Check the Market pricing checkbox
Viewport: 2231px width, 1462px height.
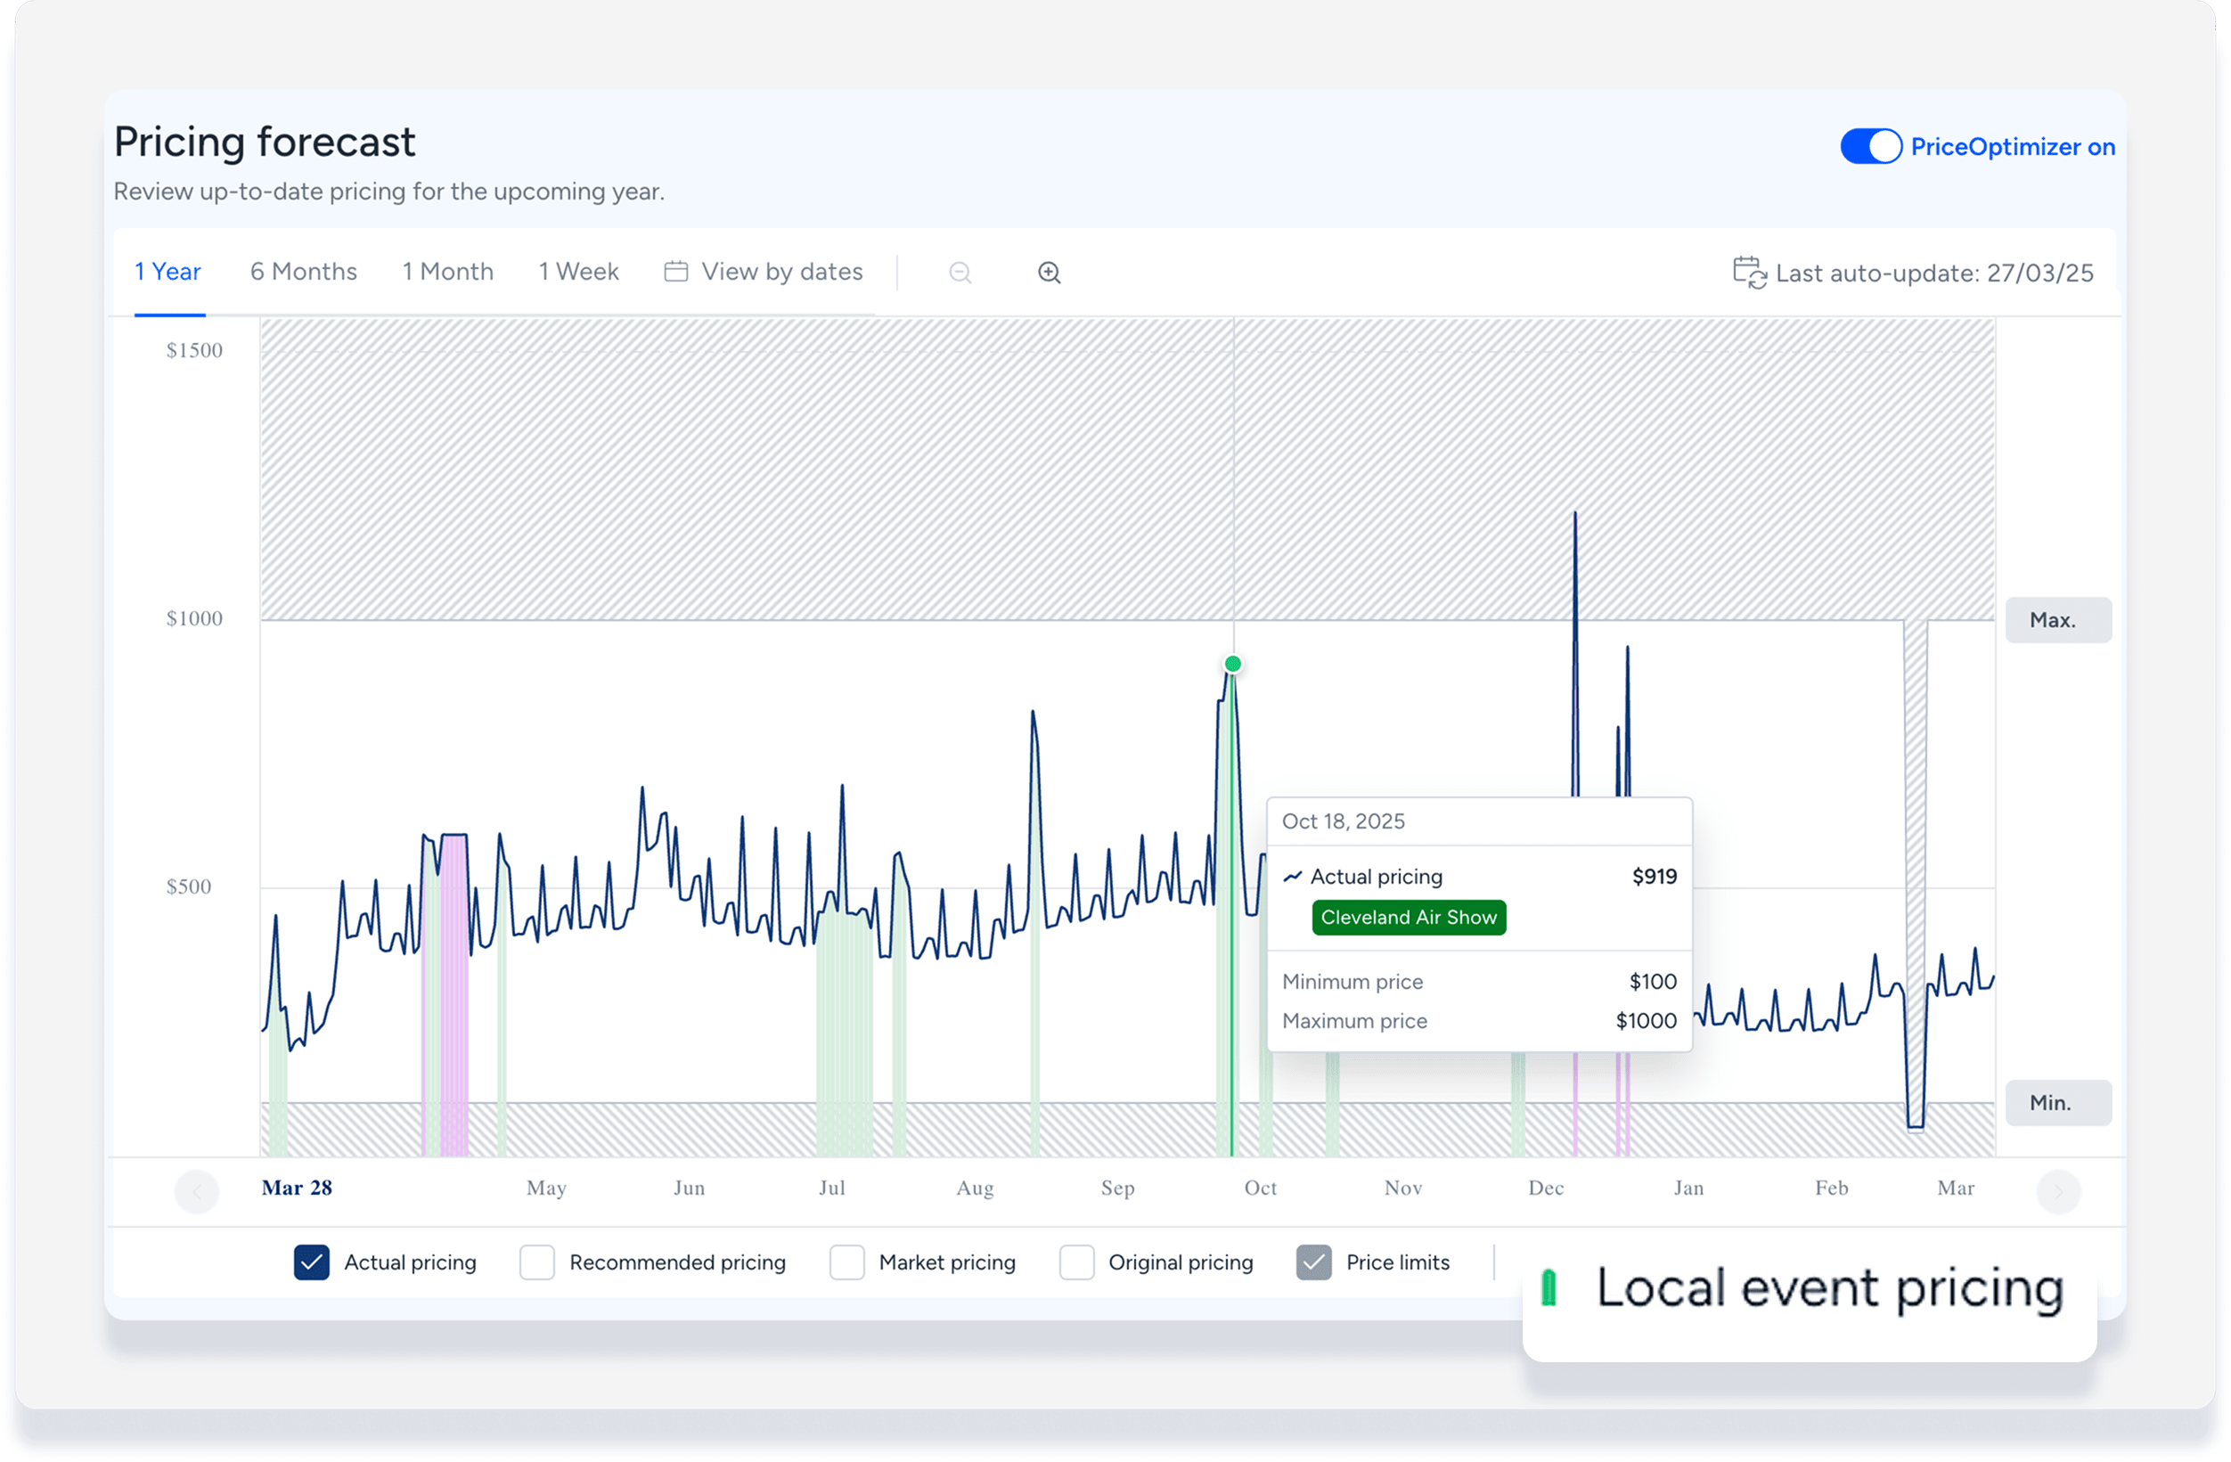point(846,1262)
